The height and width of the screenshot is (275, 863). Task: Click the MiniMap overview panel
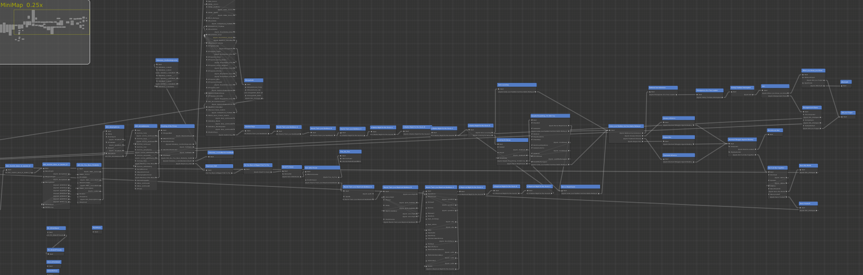(x=45, y=32)
